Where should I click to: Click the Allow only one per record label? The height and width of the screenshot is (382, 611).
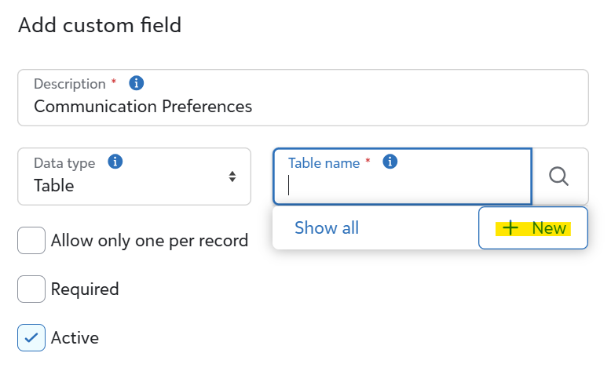point(149,241)
